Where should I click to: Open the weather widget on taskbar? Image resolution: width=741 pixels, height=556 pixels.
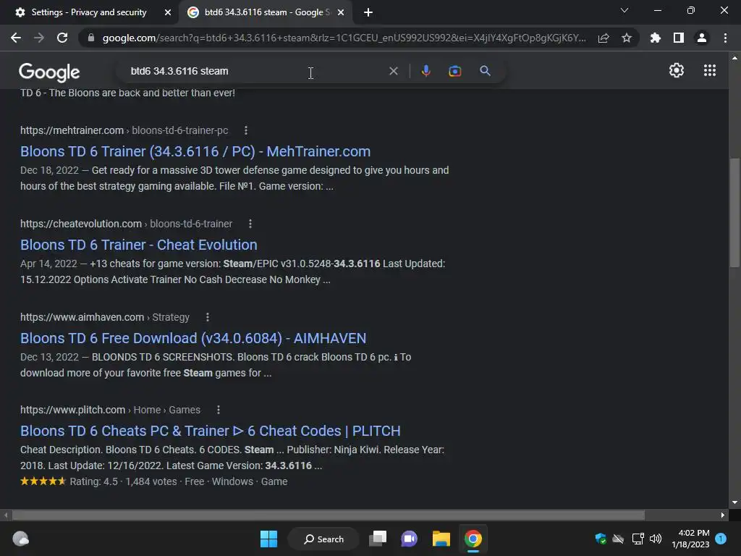(x=20, y=539)
